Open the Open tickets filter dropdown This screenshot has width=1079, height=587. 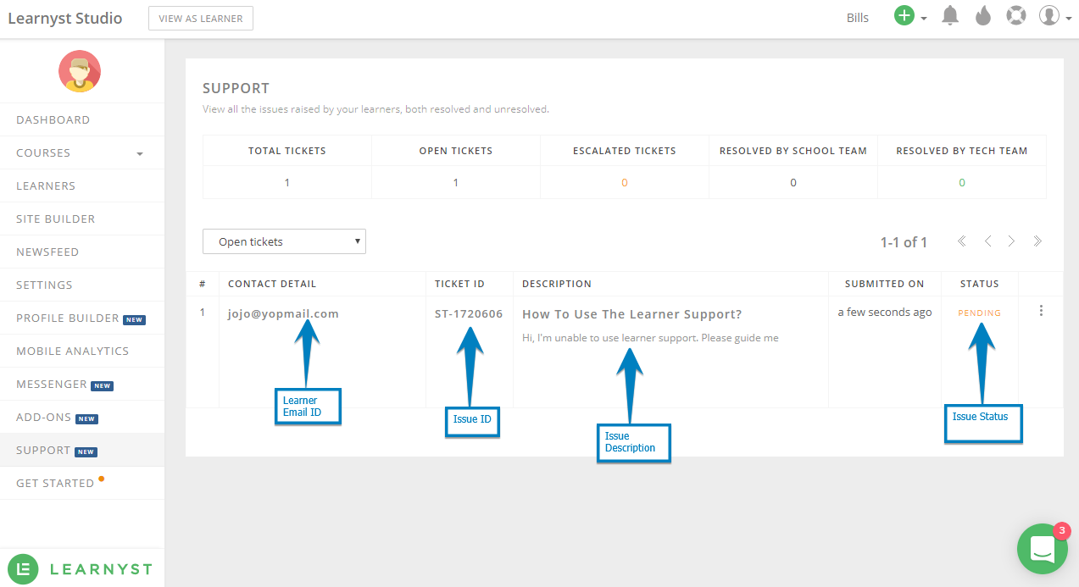pyautogui.click(x=284, y=241)
